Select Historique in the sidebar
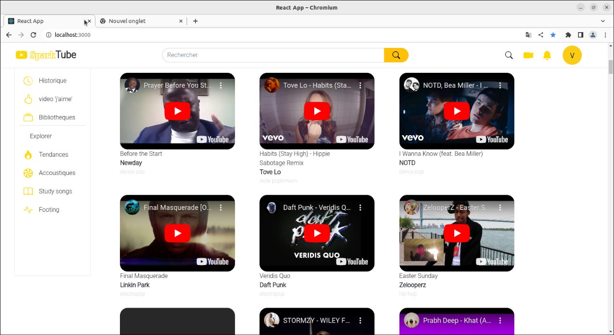The width and height of the screenshot is (614, 335). (53, 81)
